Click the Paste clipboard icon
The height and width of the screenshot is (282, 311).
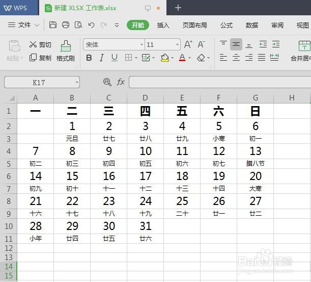14,46
